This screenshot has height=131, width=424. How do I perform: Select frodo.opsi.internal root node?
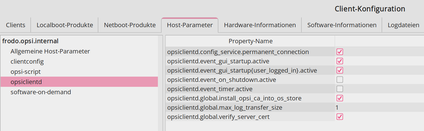30,41
